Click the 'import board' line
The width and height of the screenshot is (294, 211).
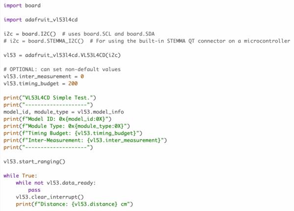22,6
